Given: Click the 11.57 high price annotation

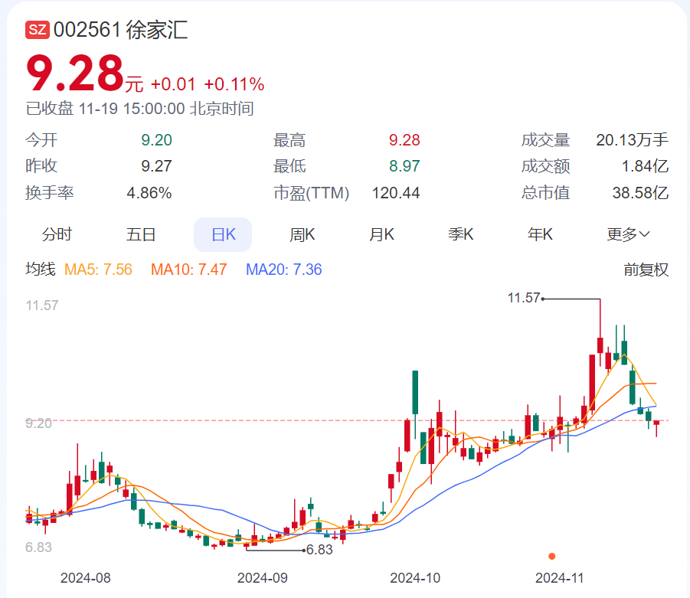Looking at the screenshot, I should point(524,298).
